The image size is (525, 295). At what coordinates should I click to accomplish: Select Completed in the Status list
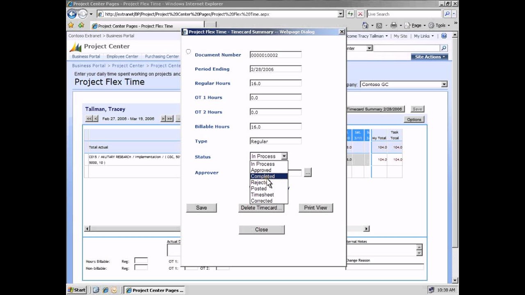(269, 176)
